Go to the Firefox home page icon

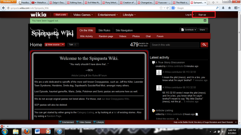pyautogui.click(x=229, y=8)
